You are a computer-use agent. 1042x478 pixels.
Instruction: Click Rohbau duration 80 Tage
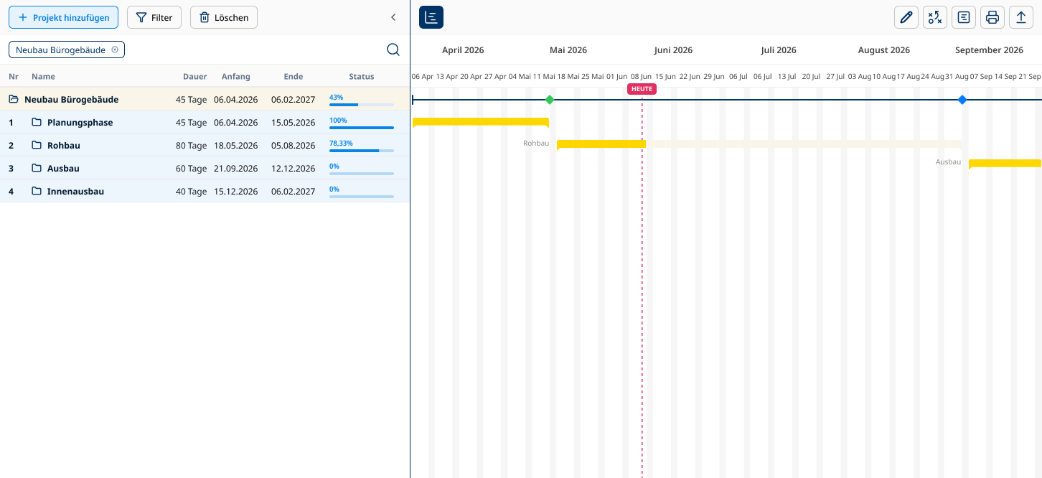191,146
